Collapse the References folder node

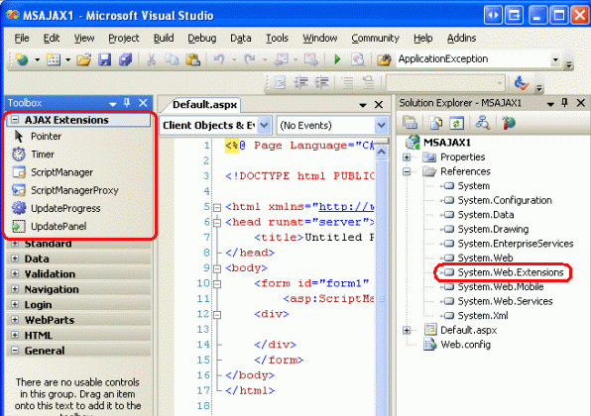coord(407,171)
